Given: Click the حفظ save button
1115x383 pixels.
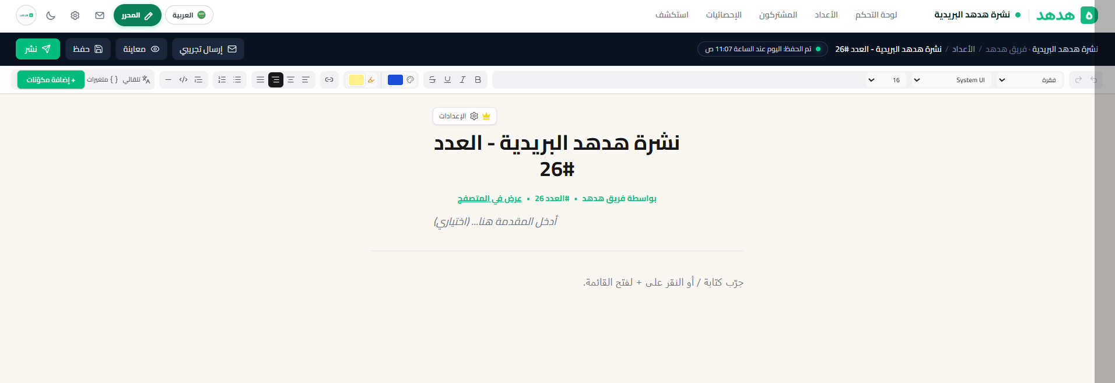Looking at the screenshot, I should [x=88, y=49].
